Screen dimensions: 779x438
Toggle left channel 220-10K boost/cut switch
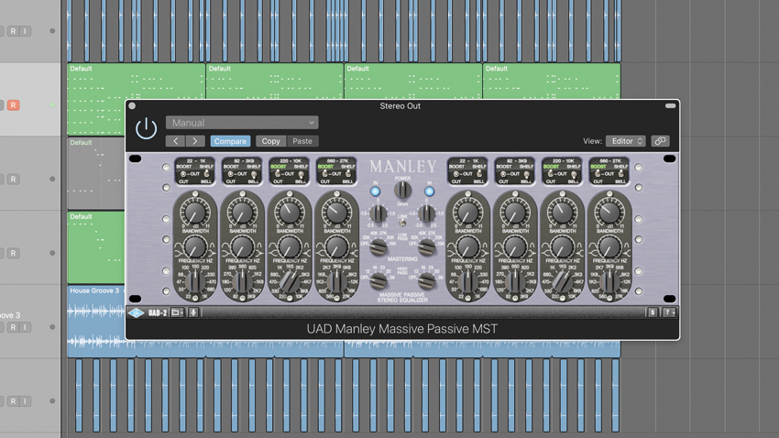tap(278, 174)
